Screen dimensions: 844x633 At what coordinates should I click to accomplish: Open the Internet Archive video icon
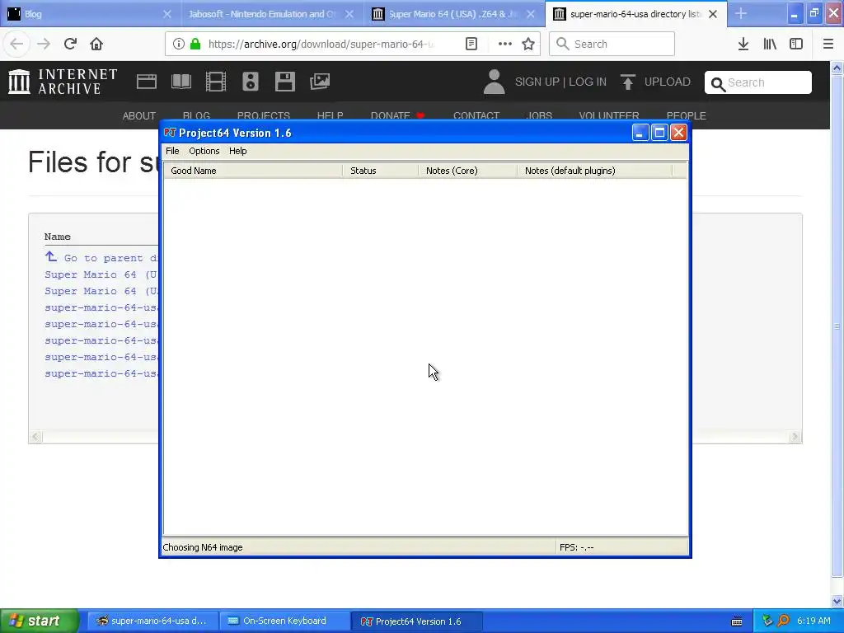pyautogui.click(x=216, y=82)
